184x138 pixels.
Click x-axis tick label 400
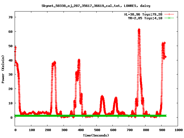point(81,130)
